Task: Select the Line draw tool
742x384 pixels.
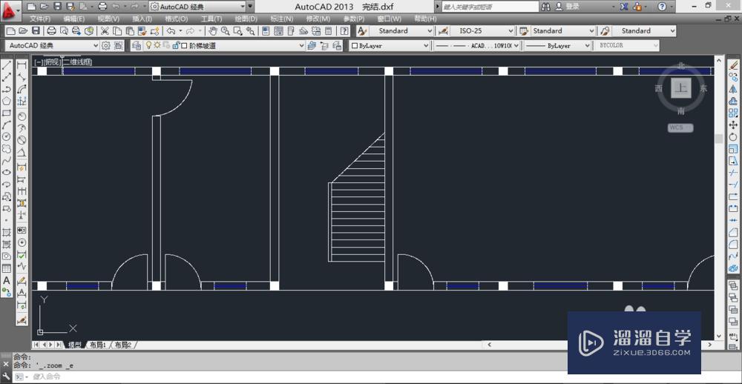Action: (7, 64)
